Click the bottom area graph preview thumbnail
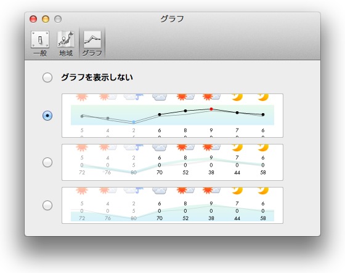The image size is (345, 273). pos(172,205)
